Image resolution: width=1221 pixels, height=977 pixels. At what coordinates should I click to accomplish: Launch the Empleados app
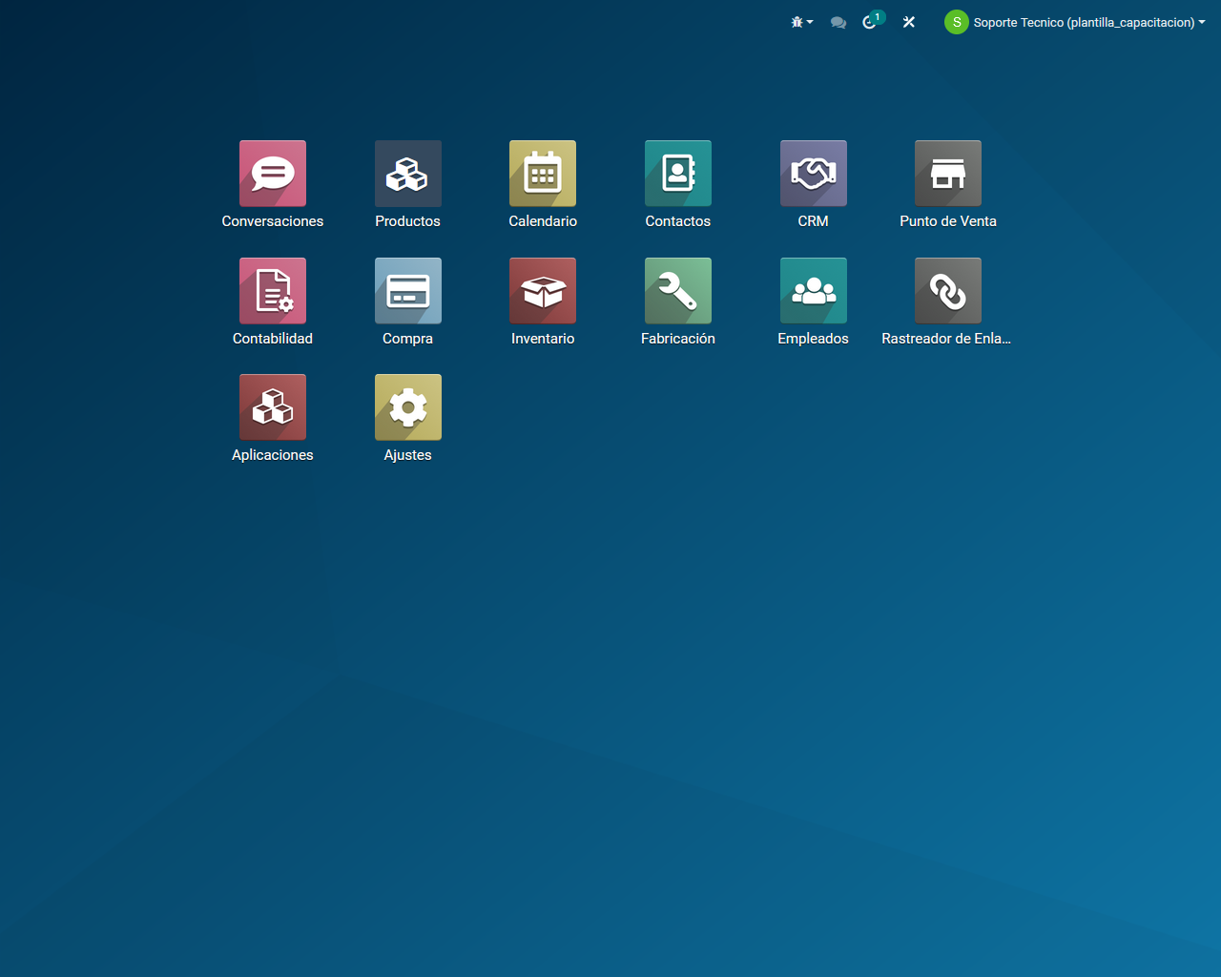pyautogui.click(x=813, y=291)
